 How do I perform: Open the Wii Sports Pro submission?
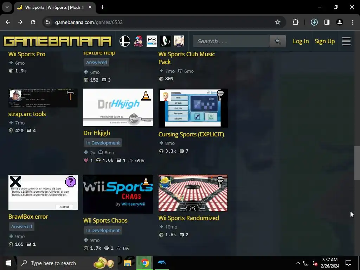coord(27,54)
